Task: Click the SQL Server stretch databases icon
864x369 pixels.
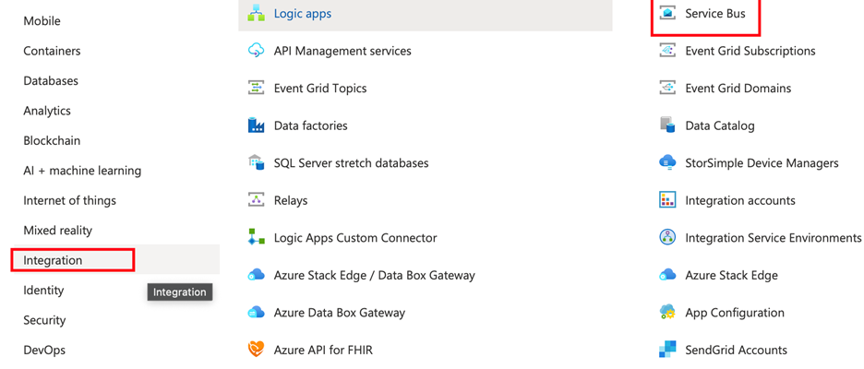Action: point(257,163)
